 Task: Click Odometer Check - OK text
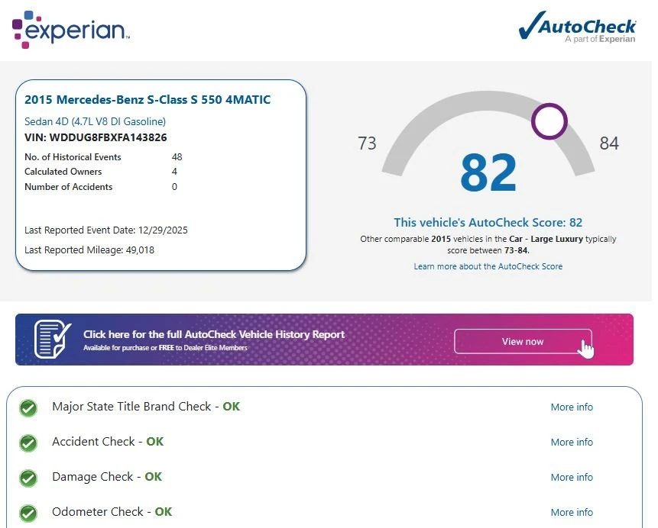point(112,512)
